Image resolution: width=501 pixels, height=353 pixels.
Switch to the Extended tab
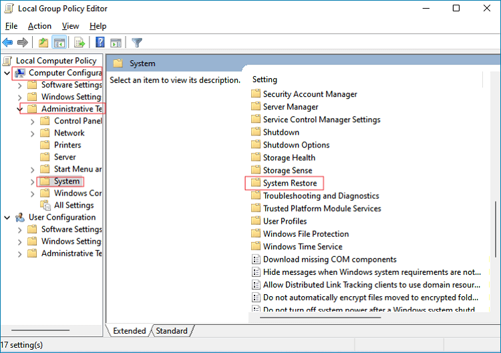pyautogui.click(x=129, y=331)
